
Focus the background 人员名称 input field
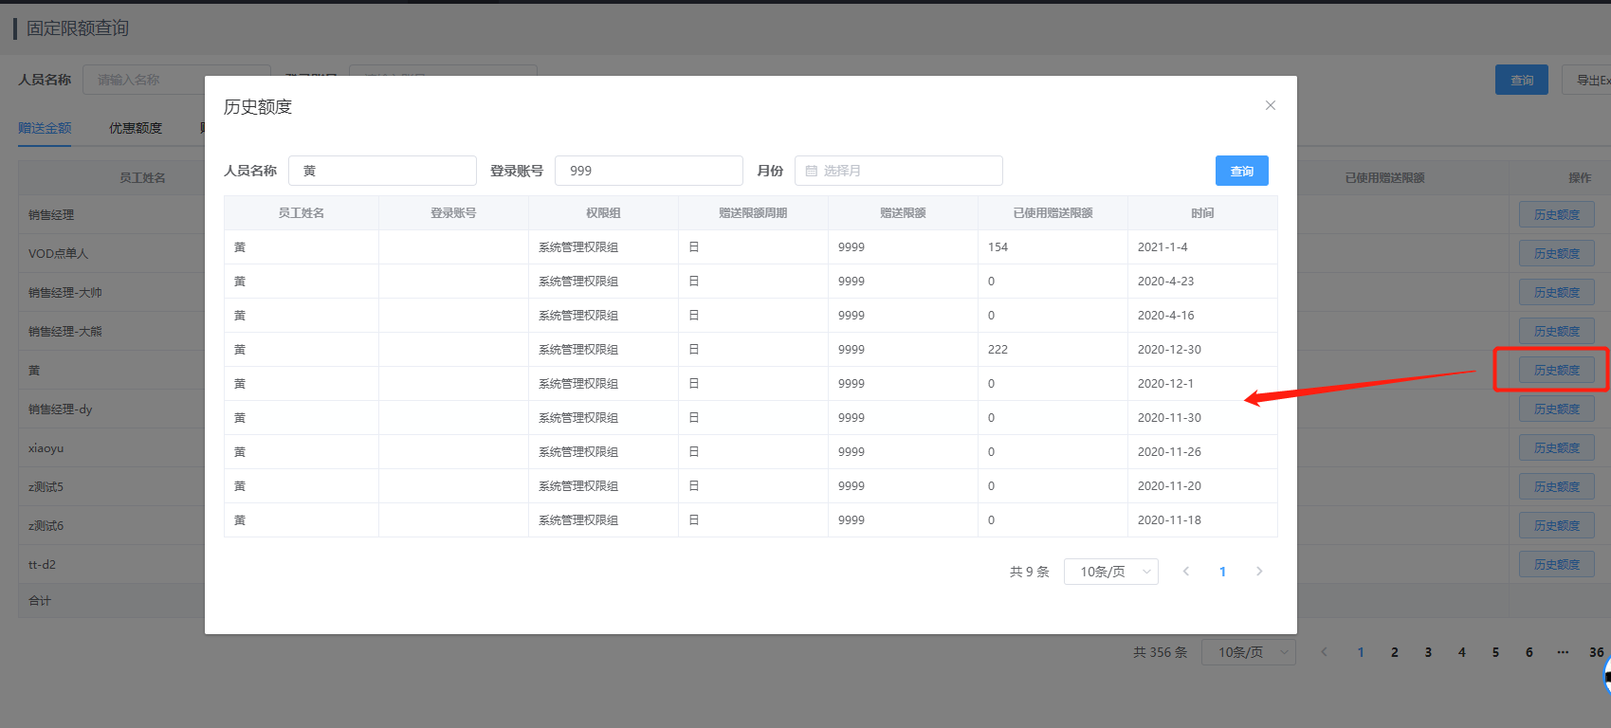144,80
